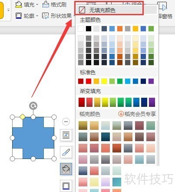The image size is (175, 192).
Task: Click the floating style brush button
Action: click(66, 152)
